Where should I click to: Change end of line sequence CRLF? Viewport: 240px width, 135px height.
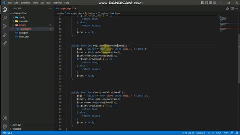[218, 133]
